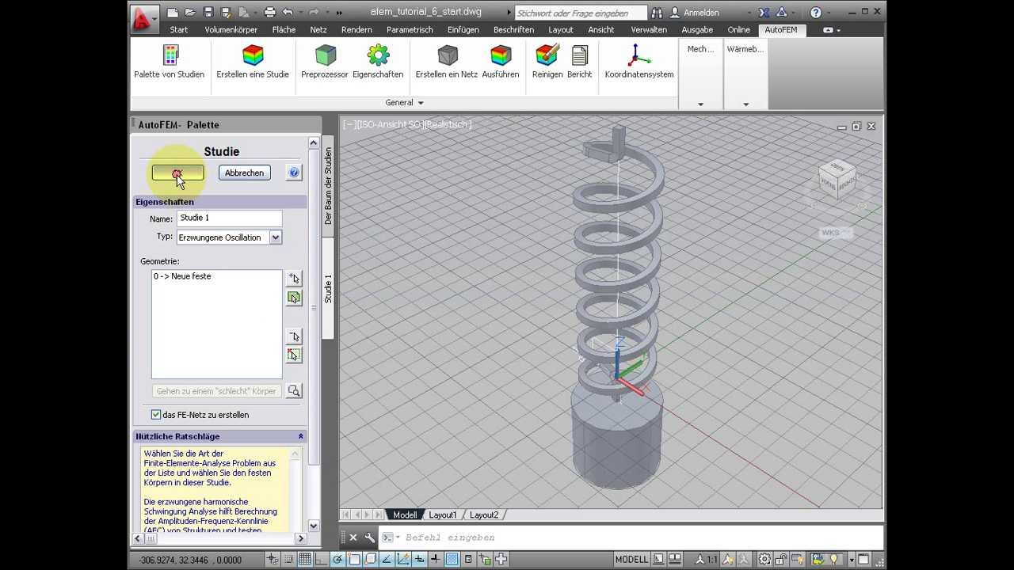Open the Typ dropdown 'Erzwungene Oscillation'

[x=229, y=237]
